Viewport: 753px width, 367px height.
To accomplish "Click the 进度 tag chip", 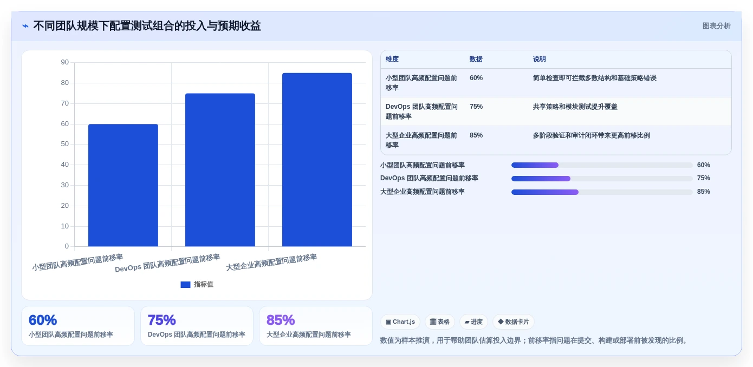I will (473, 322).
